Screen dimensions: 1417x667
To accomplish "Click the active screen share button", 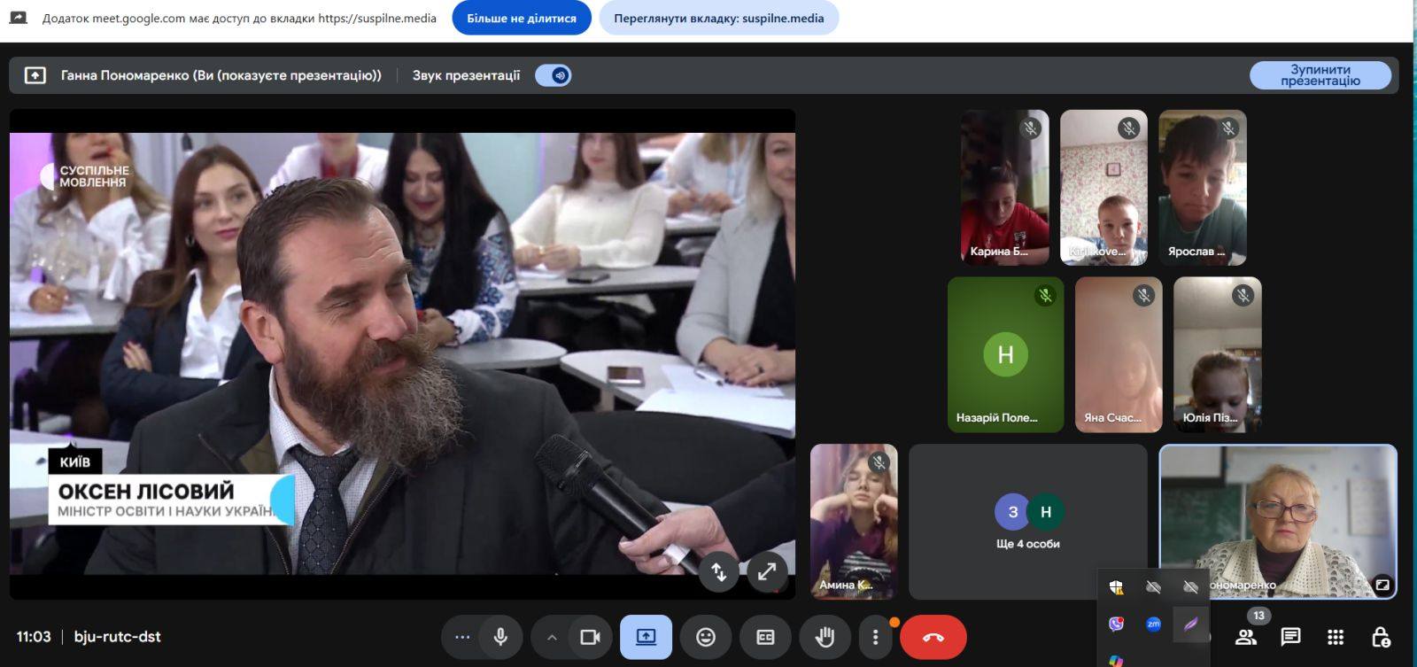I will pos(646,637).
